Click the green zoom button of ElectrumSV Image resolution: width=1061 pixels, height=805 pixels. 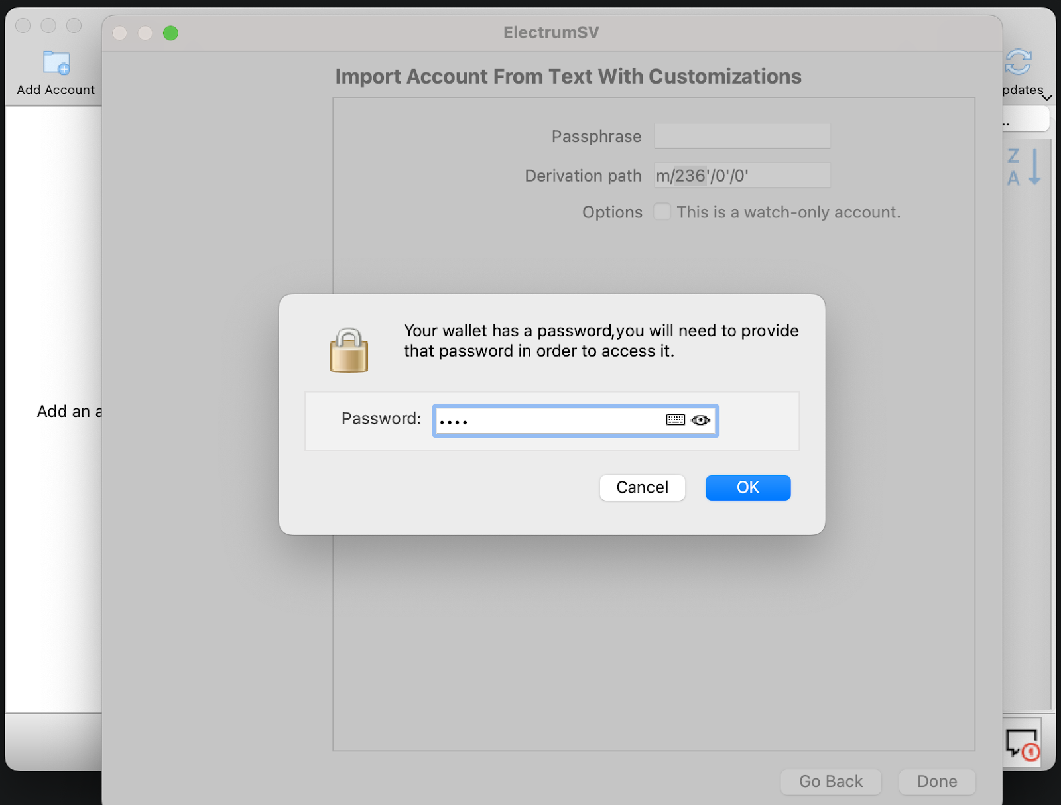pos(170,33)
